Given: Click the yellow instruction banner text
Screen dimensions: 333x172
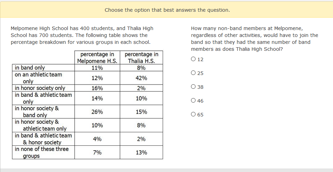Looking at the screenshot, I should 167,10.
